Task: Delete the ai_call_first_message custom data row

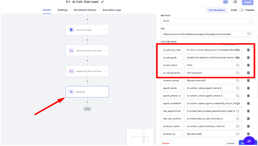Action: click(248, 50)
